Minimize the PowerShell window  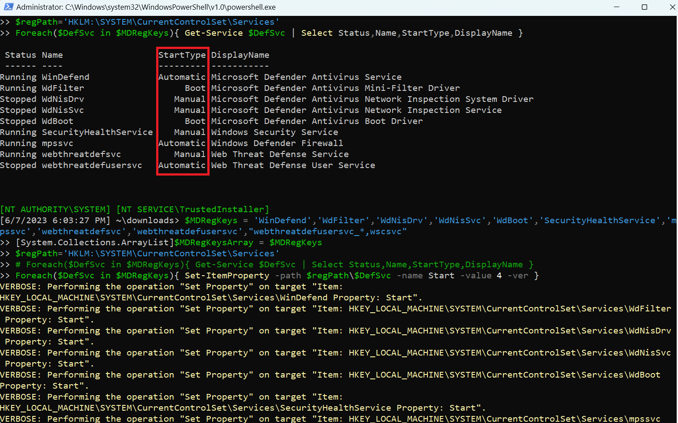coord(617,7)
